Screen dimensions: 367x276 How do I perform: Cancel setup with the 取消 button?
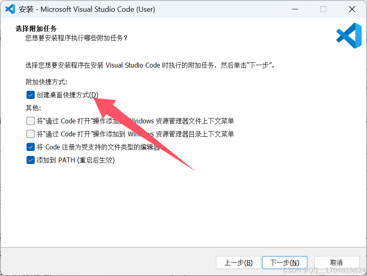click(x=337, y=263)
